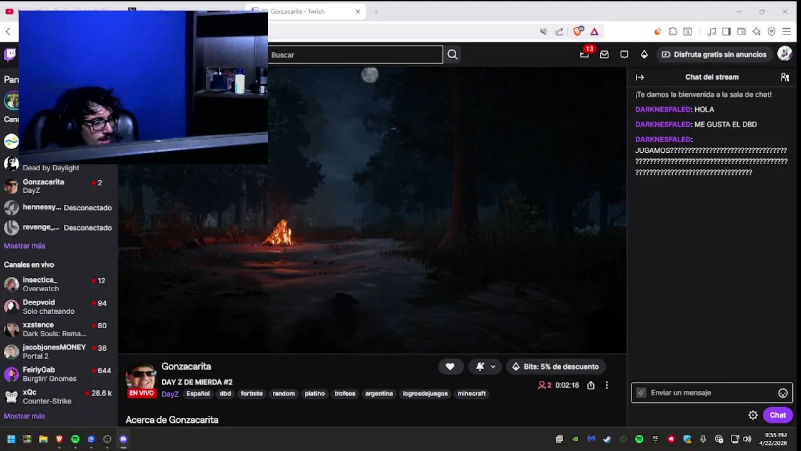Open chat settings gear
Image resolution: width=801 pixels, height=451 pixels.
point(753,415)
